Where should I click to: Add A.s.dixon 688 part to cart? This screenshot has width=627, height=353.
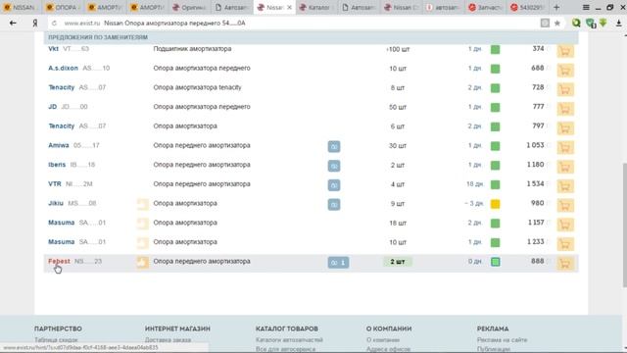(x=565, y=70)
